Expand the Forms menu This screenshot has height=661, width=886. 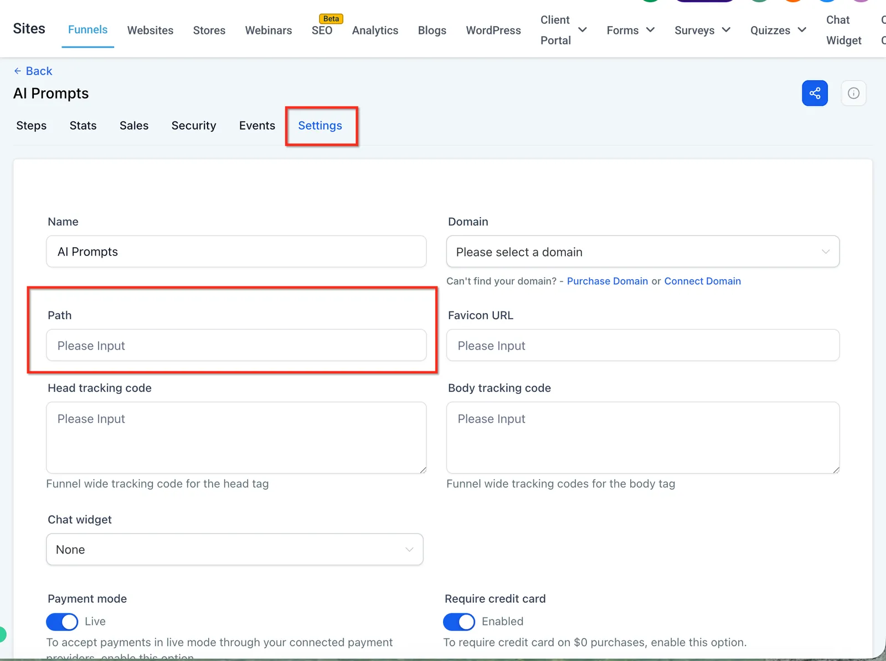631,30
